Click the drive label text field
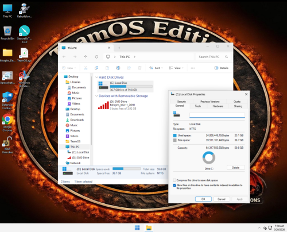 217,115
